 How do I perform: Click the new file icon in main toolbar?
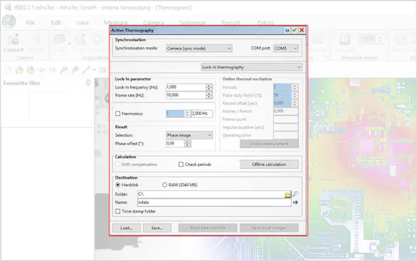pos(9,70)
